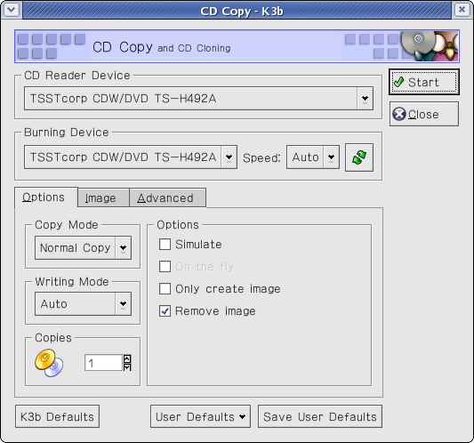Click the Copies number input field

tap(104, 363)
